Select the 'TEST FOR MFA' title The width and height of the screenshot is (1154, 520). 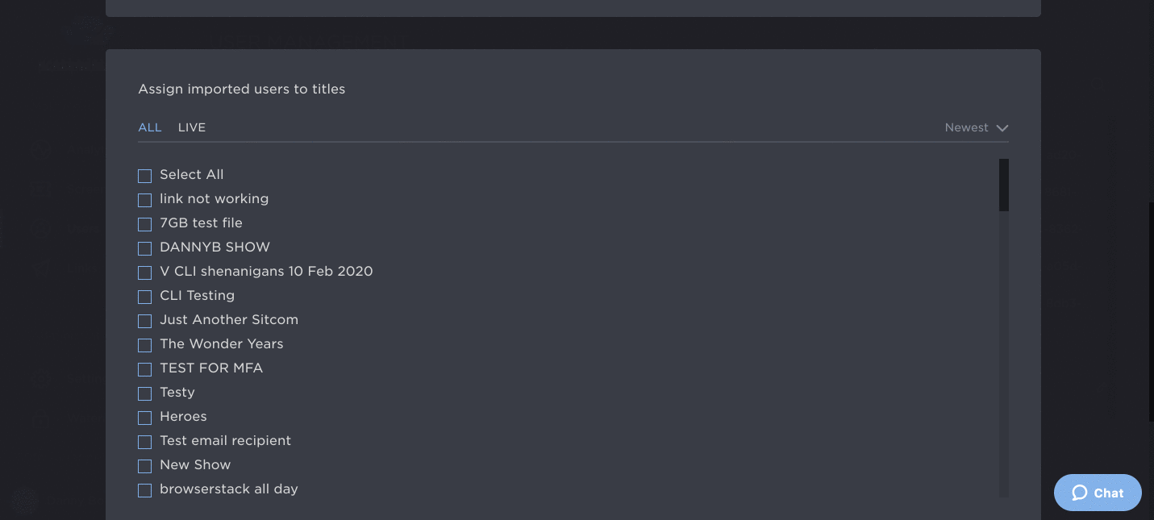coord(144,369)
